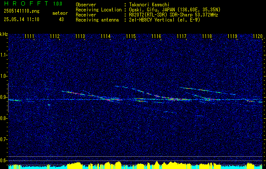This screenshot has width=266, height=169.
Task: Click the version number 1.0.0
Action: [x=58, y=3]
